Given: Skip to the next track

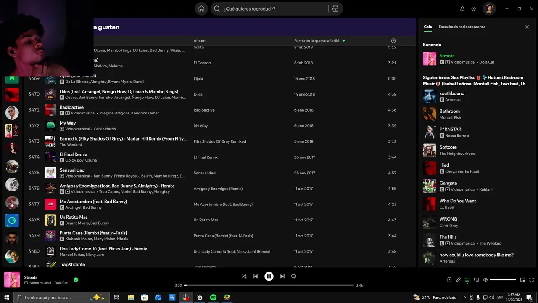Looking at the screenshot, I should pyautogui.click(x=282, y=276).
